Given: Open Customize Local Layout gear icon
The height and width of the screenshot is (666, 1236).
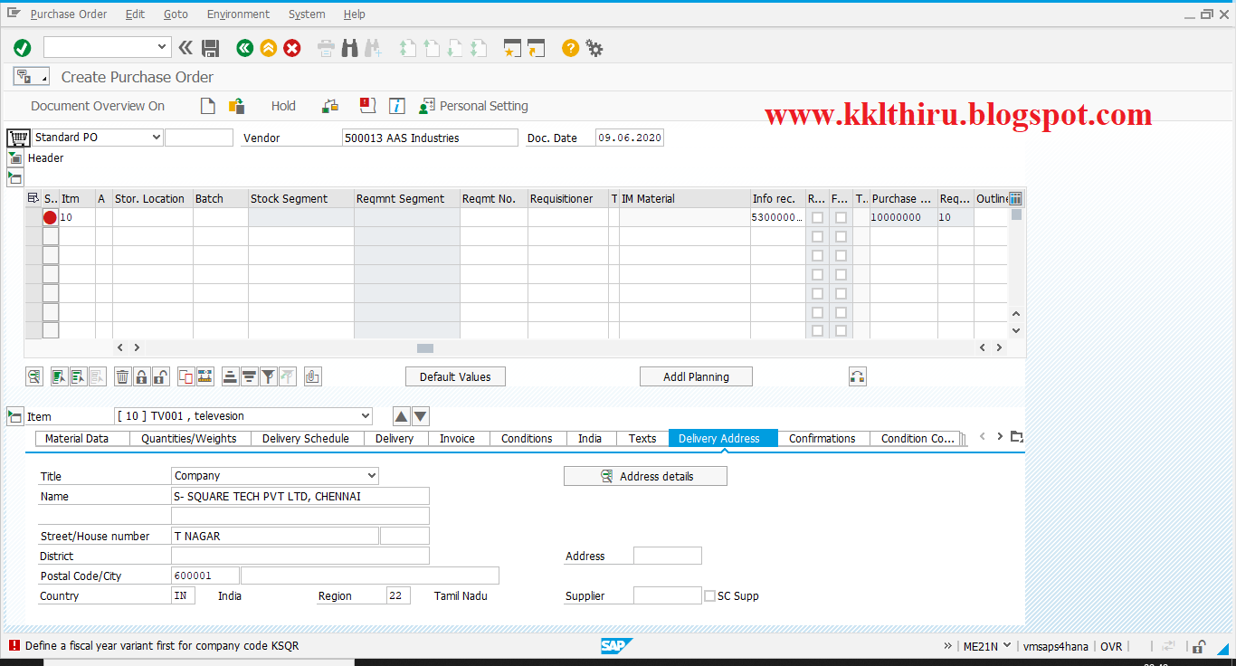Looking at the screenshot, I should click(x=594, y=48).
